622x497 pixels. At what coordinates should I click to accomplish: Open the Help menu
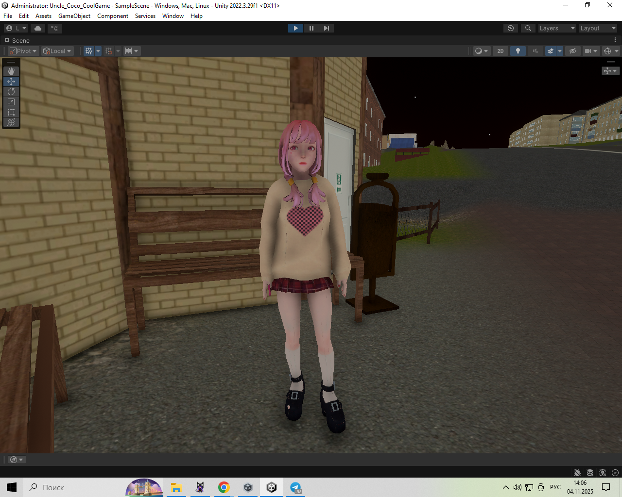point(196,16)
